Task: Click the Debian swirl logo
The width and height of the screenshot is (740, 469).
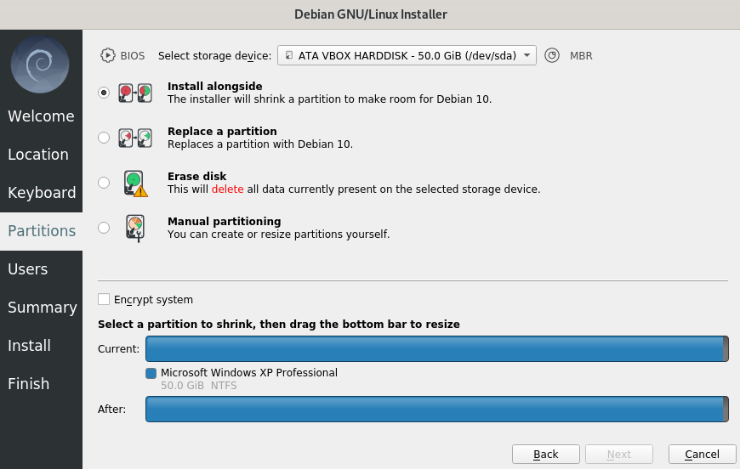Action: (x=40, y=65)
